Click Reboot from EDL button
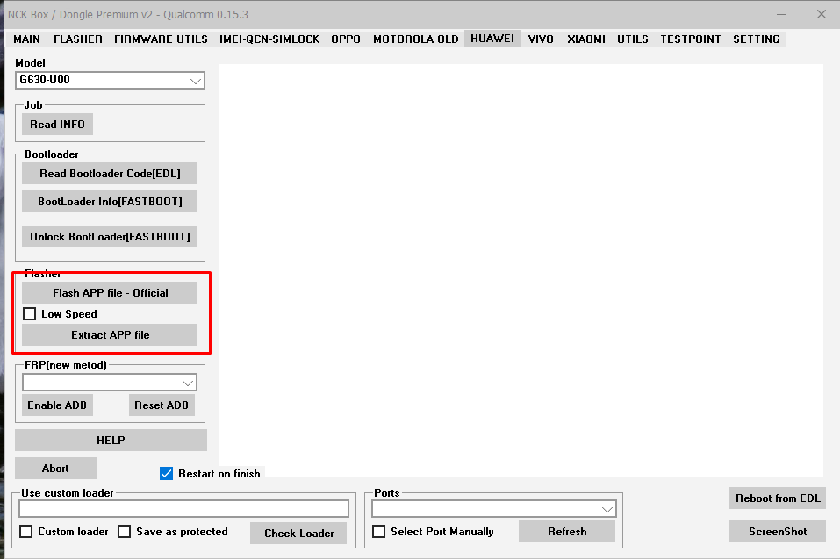The image size is (840, 559). click(x=778, y=498)
